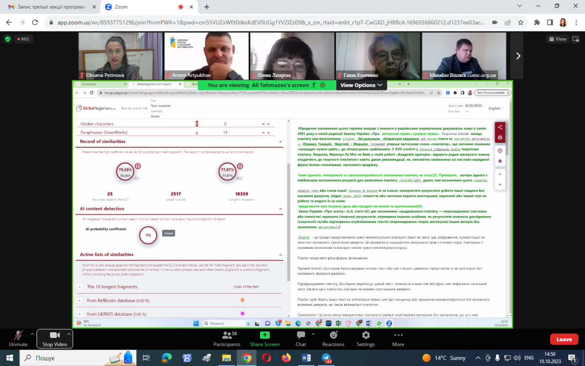Select Oksana Petinova's video thumbnail

(x=120, y=56)
